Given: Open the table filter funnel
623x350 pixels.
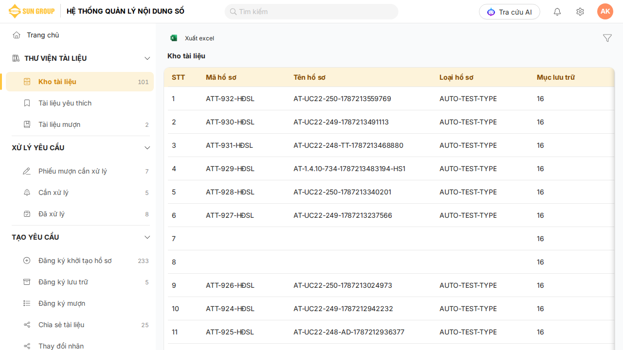Looking at the screenshot, I should tap(607, 38).
